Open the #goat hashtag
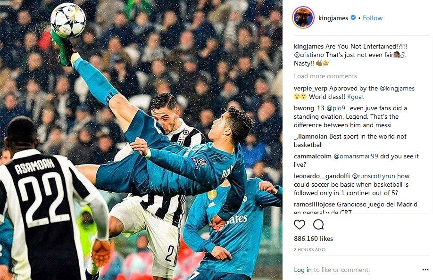The width and height of the screenshot is (433, 280). (x=356, y=97)
